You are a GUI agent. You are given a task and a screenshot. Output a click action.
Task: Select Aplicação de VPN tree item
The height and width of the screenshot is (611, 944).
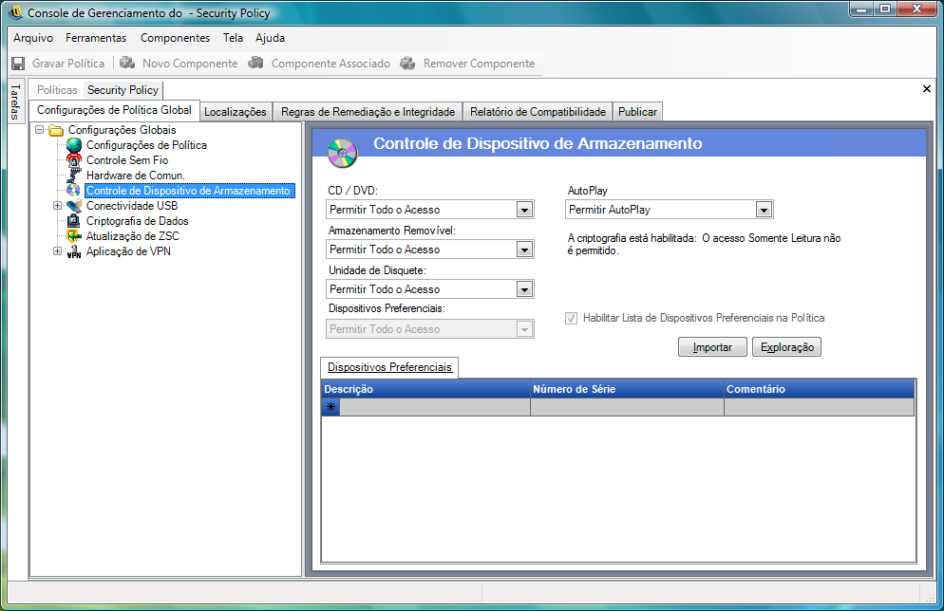click(x=128, y=251)
